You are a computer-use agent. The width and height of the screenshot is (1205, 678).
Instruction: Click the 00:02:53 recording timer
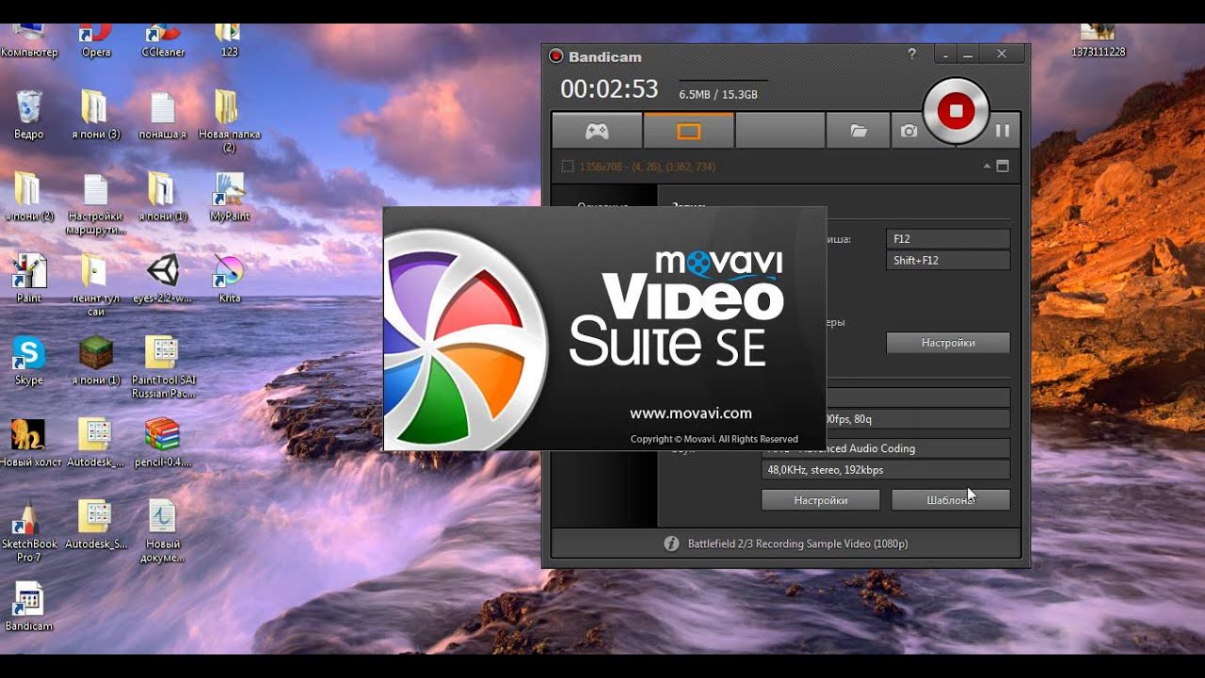click(x=609, y=89)
